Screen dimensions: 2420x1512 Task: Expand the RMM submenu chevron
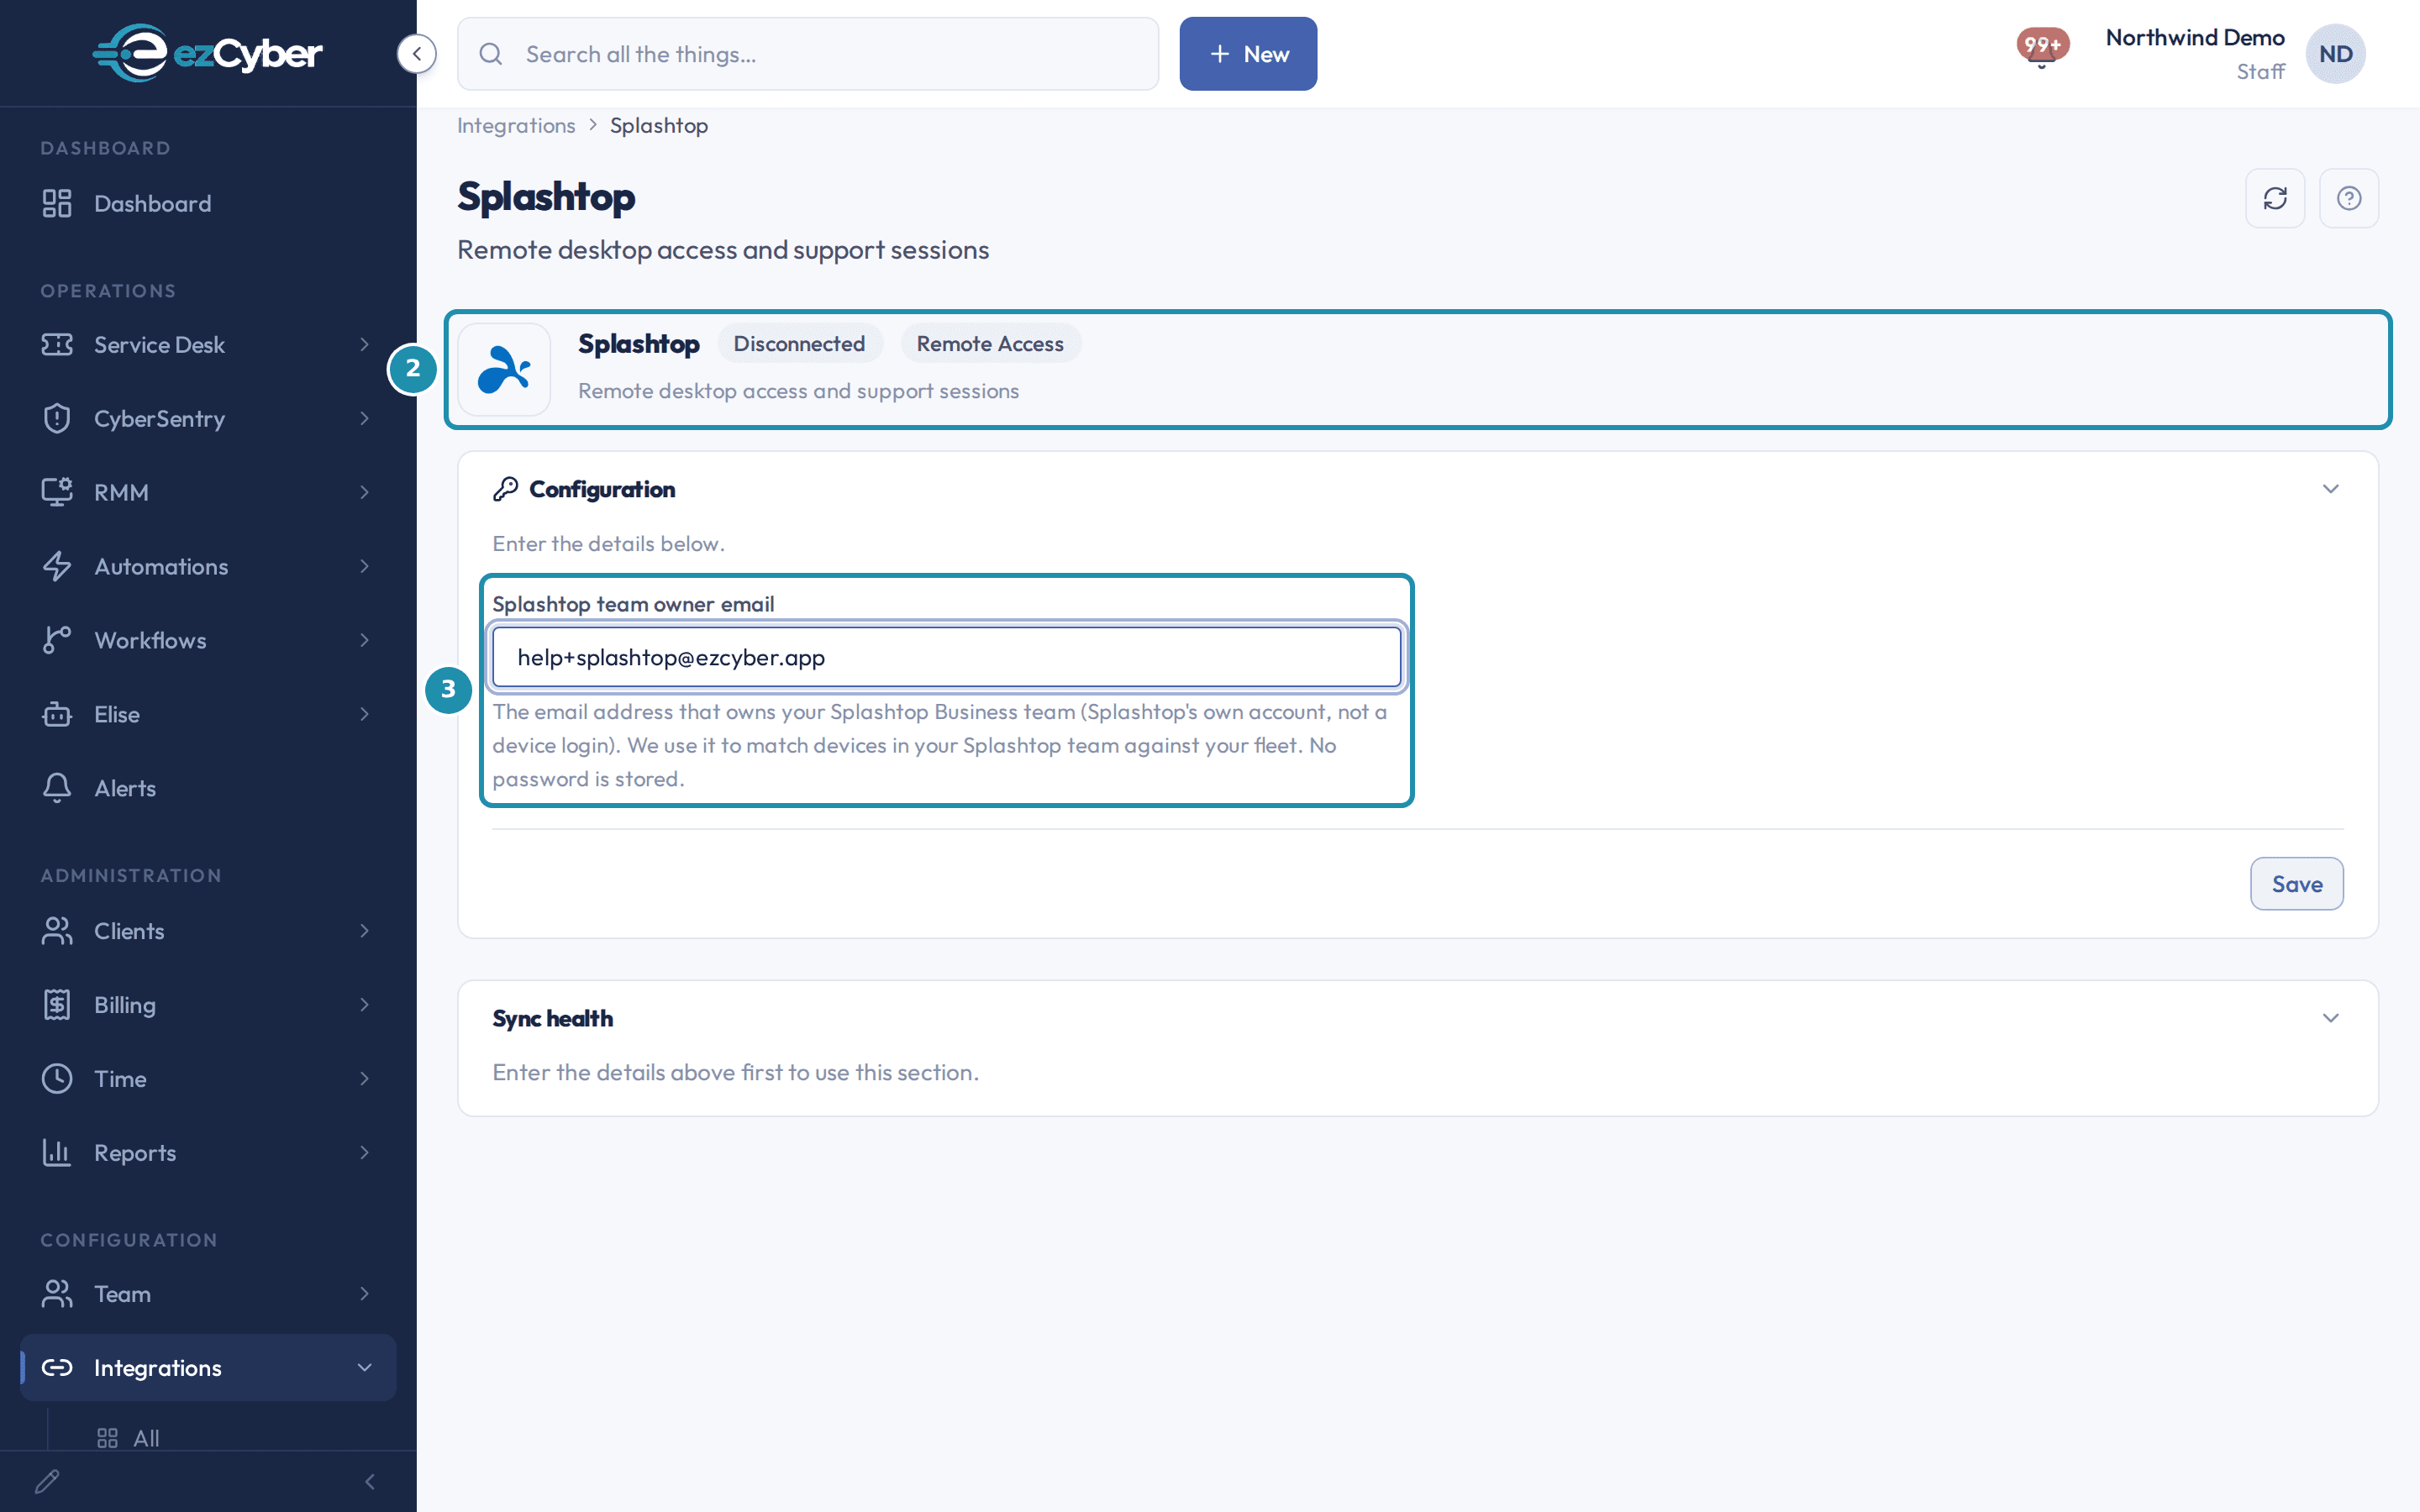click(x=364, y=492)
